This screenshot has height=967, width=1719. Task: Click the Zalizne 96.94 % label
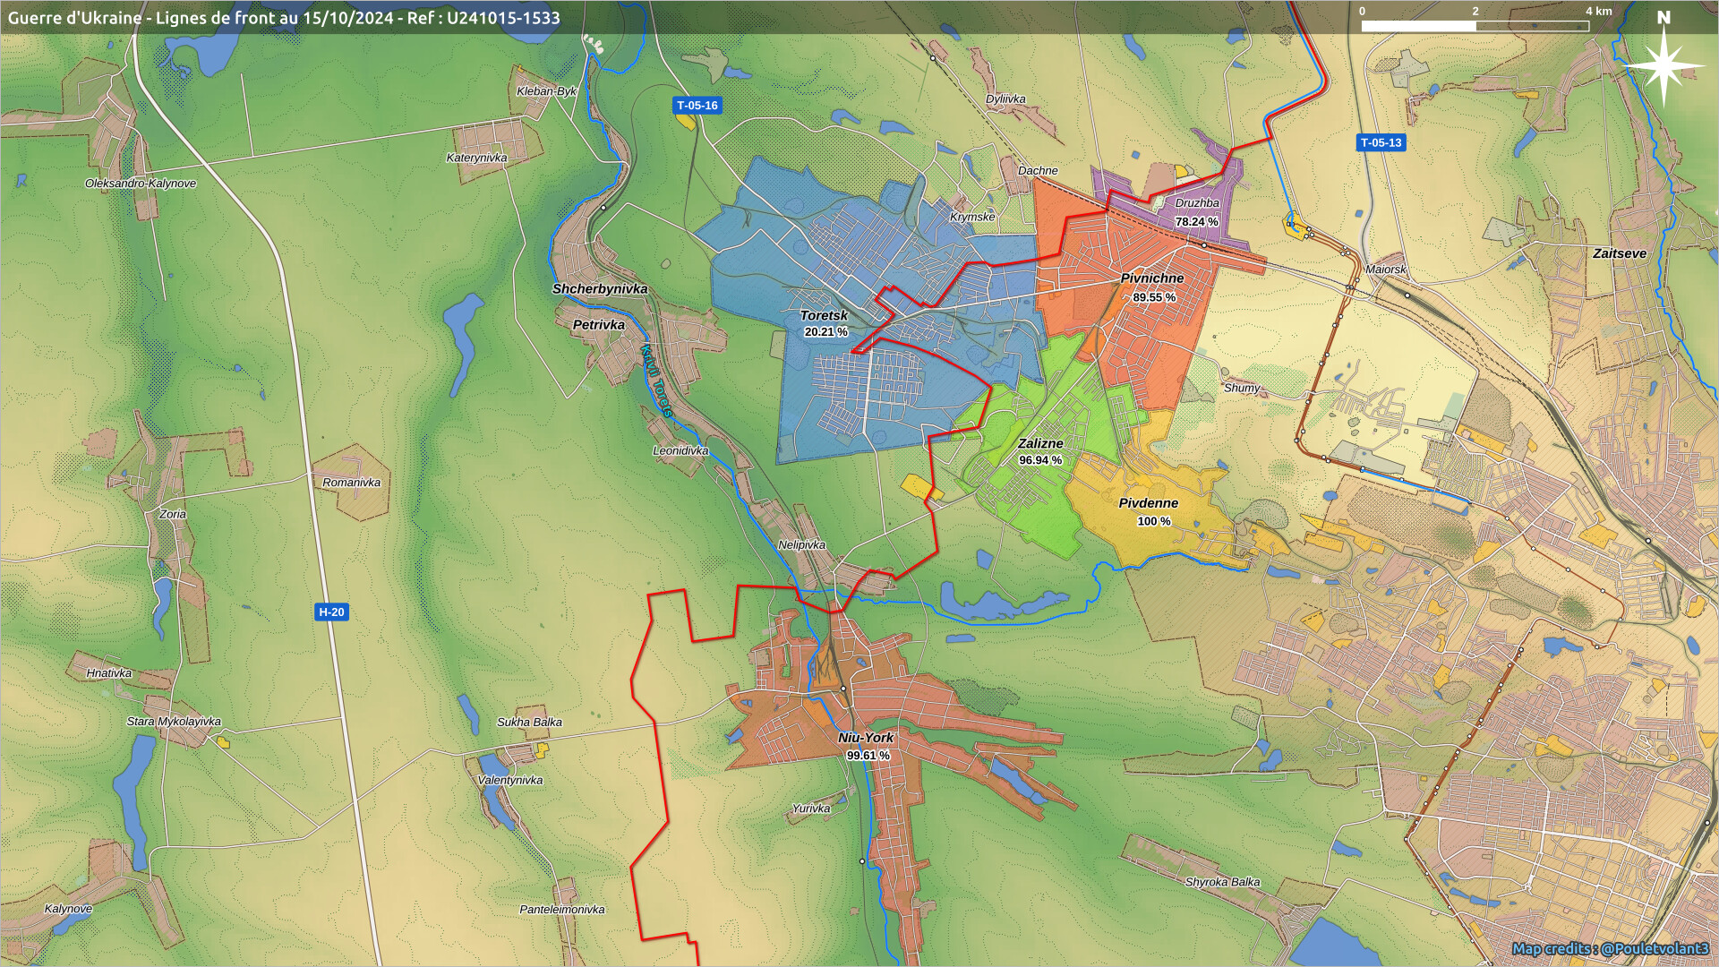(x=1040, y=451)
